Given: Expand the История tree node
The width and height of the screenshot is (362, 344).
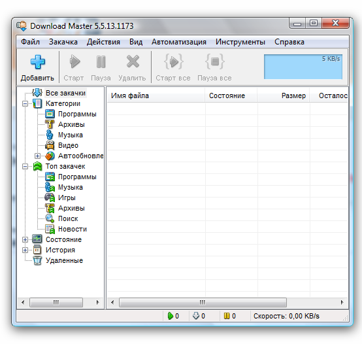Looking at the screenshot, I should (x=25, y=250).
